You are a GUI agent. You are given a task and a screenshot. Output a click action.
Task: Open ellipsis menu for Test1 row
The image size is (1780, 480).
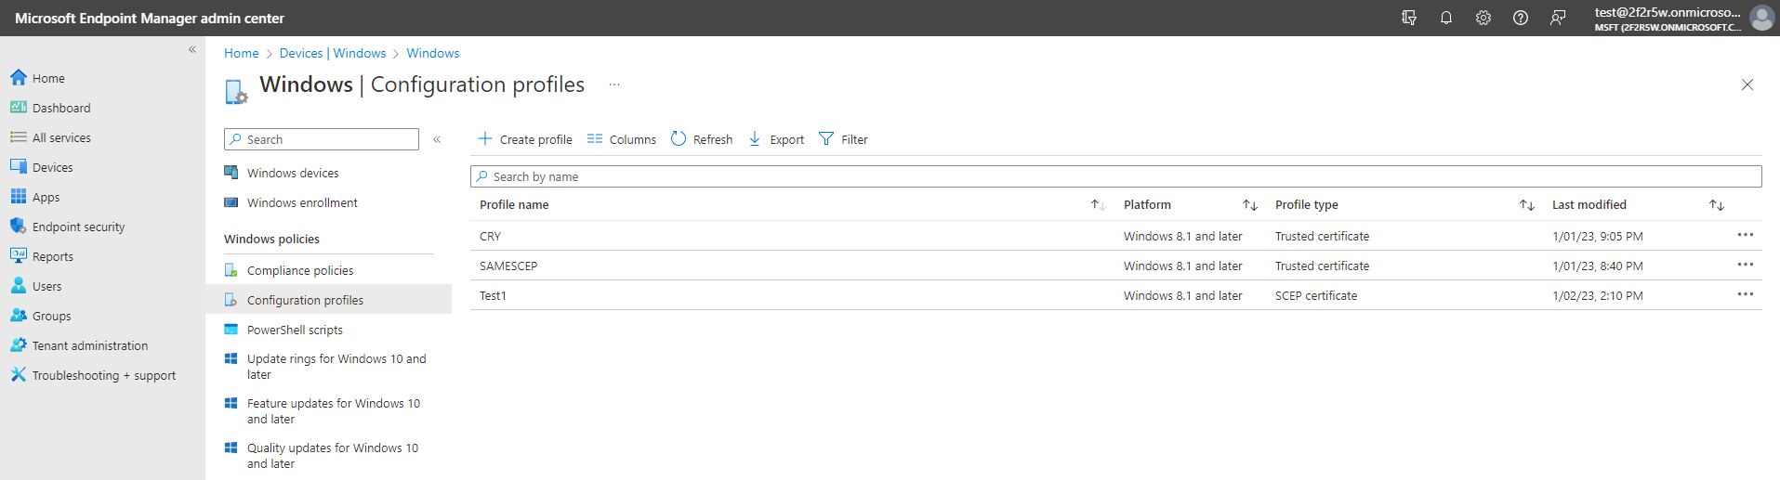[x=1746, y=294]
